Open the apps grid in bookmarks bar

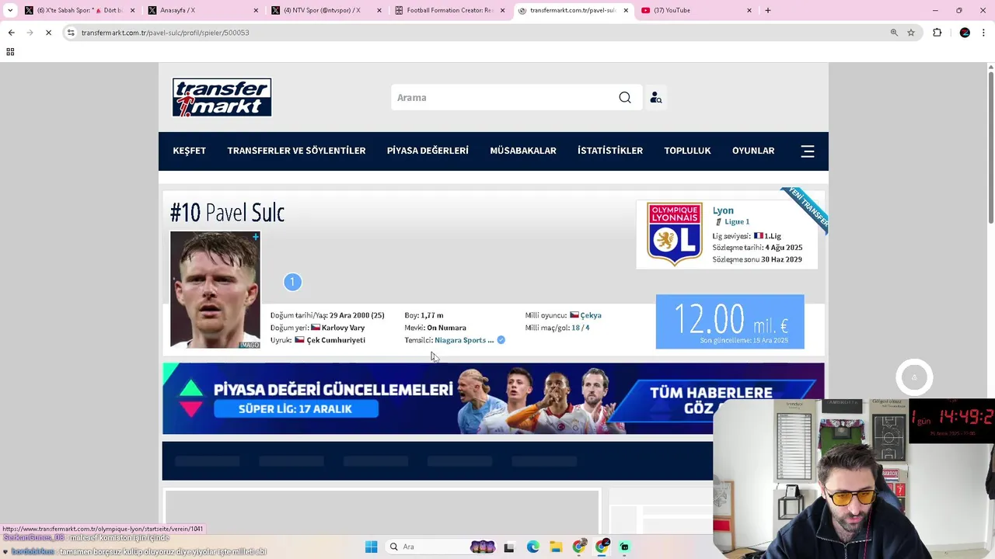coord(10,52)
